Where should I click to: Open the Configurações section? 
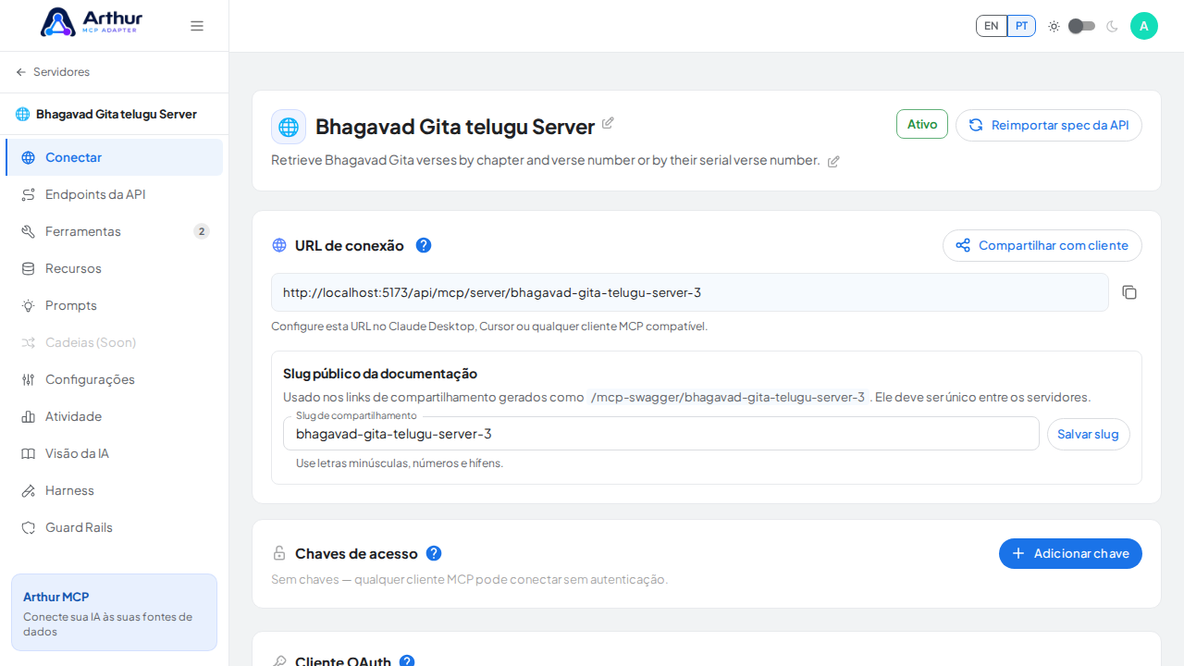click(115, 379)
